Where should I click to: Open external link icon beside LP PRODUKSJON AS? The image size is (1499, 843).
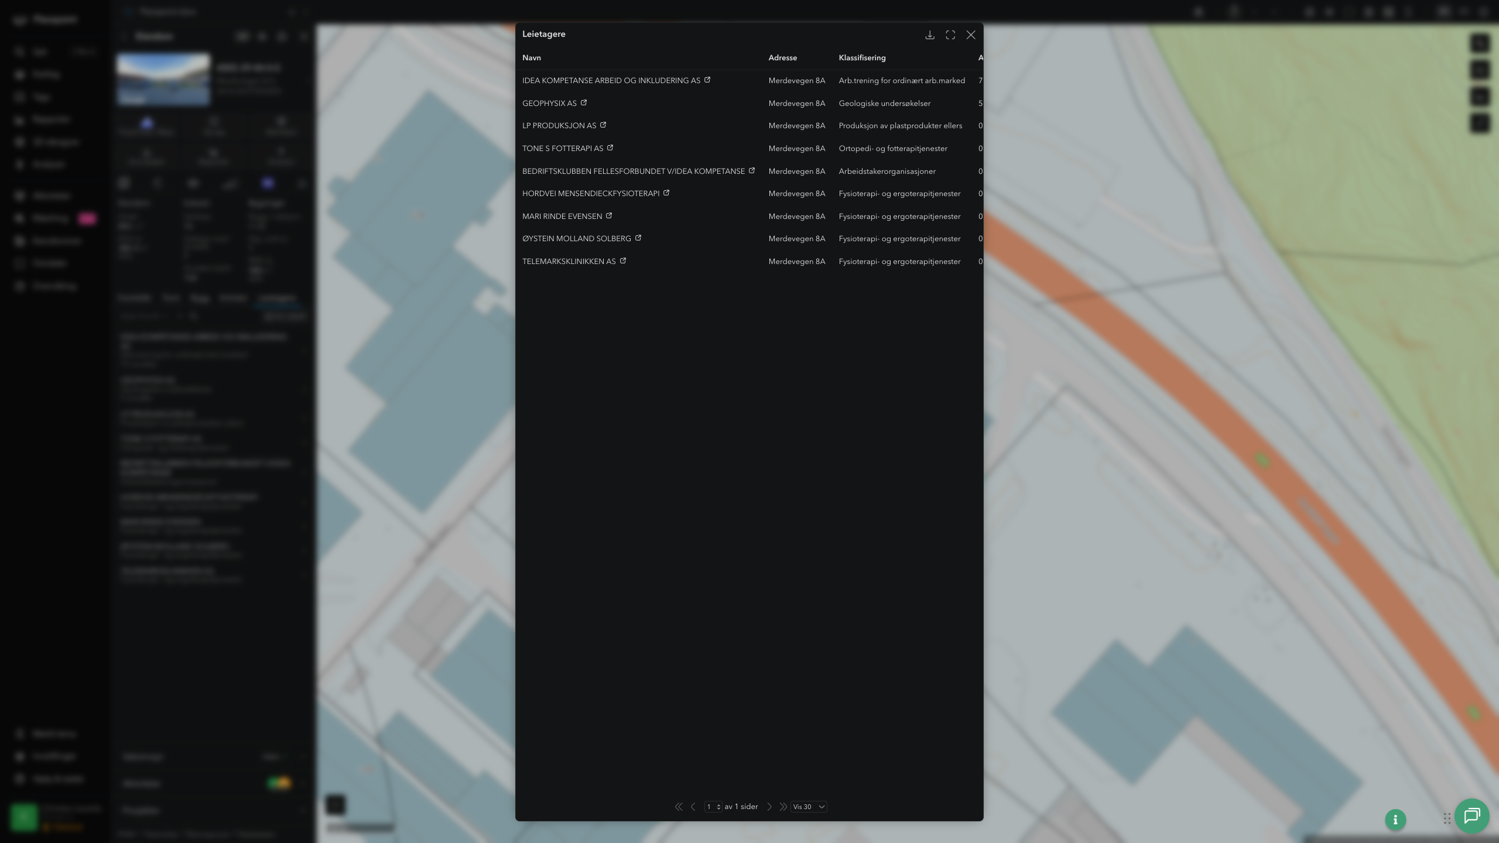[x=603, y=125]
